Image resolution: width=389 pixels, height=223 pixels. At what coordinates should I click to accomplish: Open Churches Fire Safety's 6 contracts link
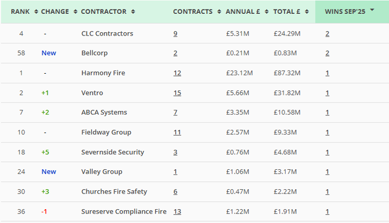point(176,191)
